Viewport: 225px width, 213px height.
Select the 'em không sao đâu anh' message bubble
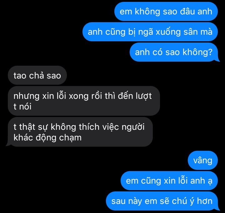coord(166,11)
